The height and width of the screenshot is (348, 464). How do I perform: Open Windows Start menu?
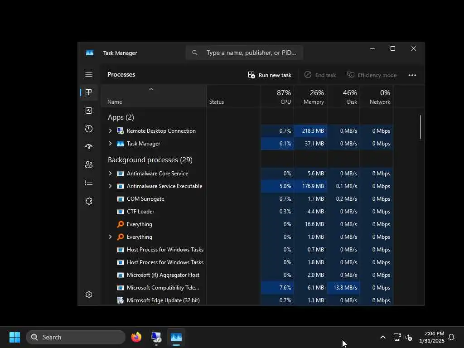point(14,337)
